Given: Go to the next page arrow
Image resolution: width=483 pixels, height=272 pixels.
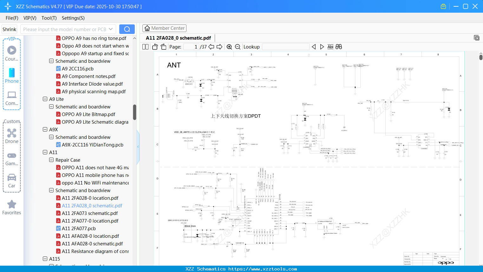Looking at the screenshot, I should [x=219, y=47].
